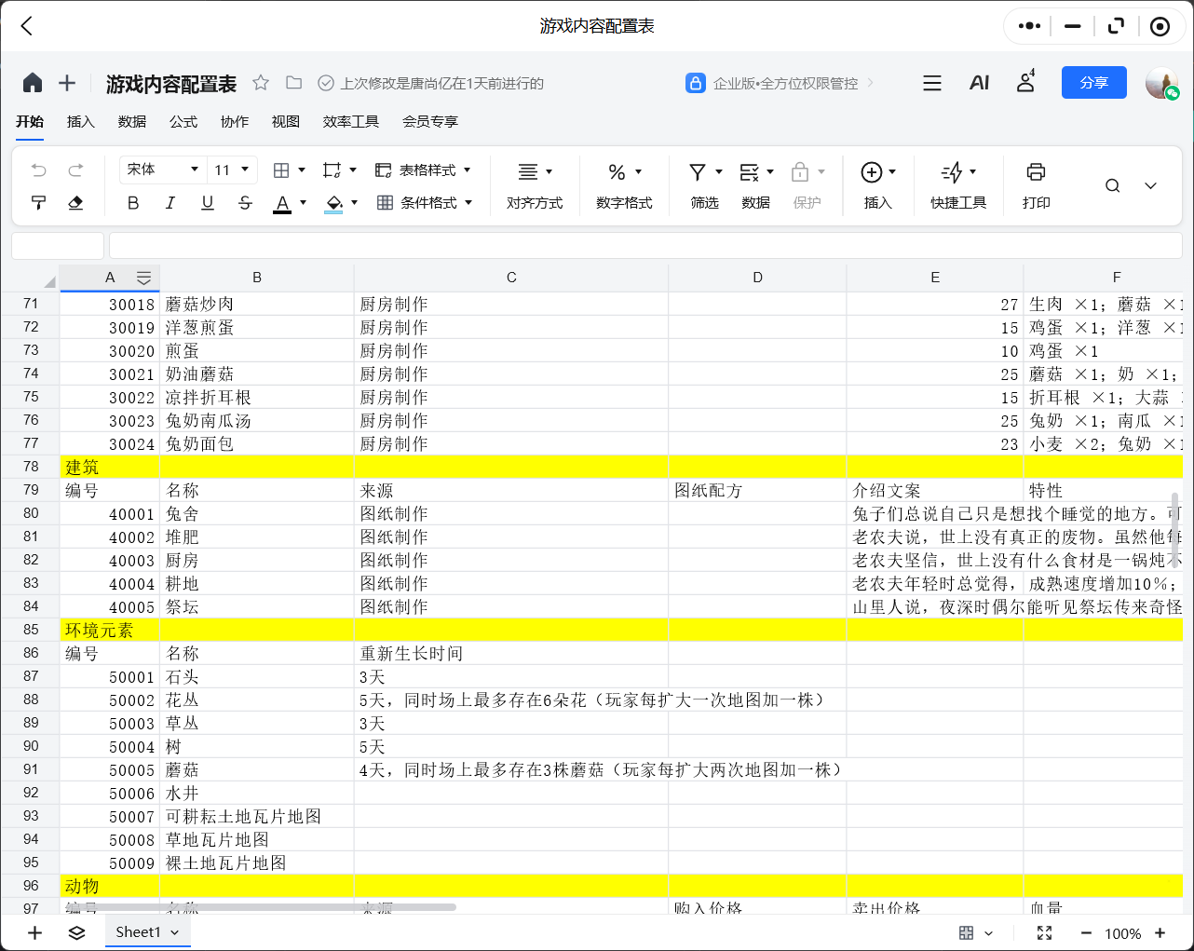Enter fullscreen mode from the status bar
Viewport: 1194px width, 951px height.
tap(1044, 933)
